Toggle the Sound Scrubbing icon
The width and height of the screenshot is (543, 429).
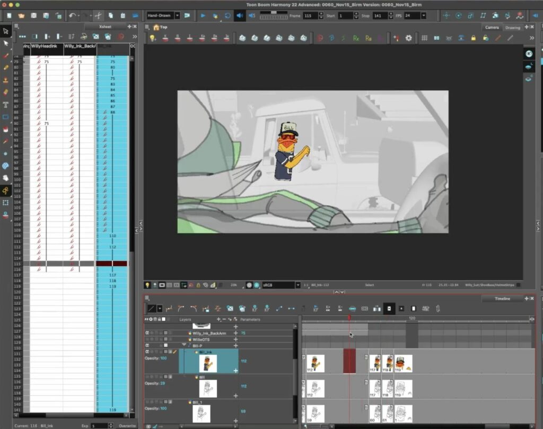coord(252,15)
